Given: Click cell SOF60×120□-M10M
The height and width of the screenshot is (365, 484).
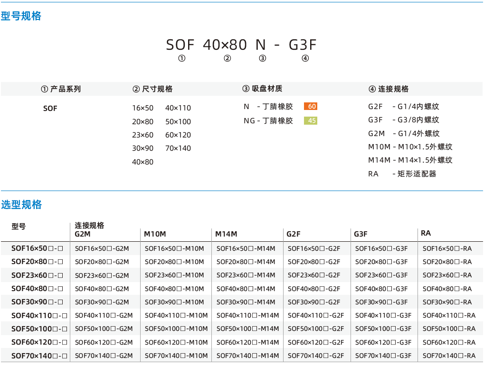Looking at the screenshot, I should pyautogui.click(x=176, y=342).
